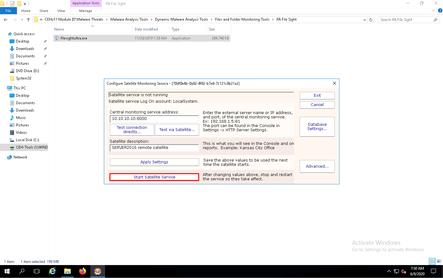Open Network in navigation pane
The height and width of the screenshot is (278, 443).
tap(20, 157)
